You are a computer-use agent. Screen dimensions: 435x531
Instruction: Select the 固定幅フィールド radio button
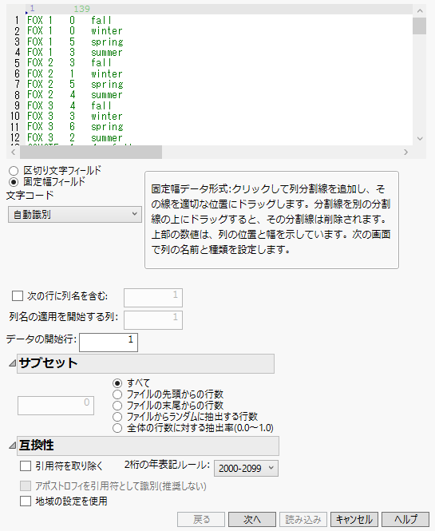tap(14, 182)
